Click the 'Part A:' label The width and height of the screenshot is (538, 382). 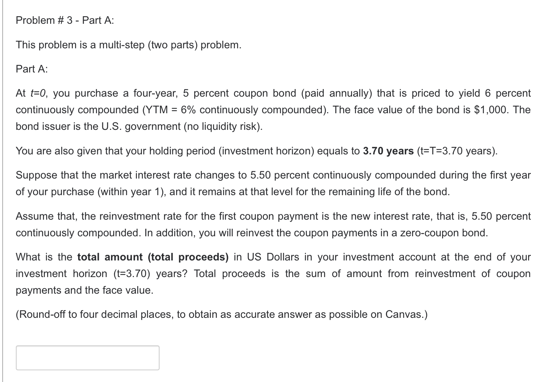[x=31, y=69]
